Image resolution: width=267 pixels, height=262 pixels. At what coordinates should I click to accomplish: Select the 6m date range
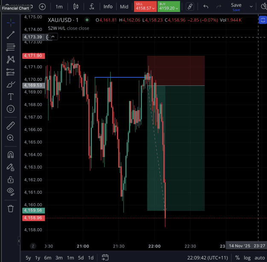(x=48, y=258)
